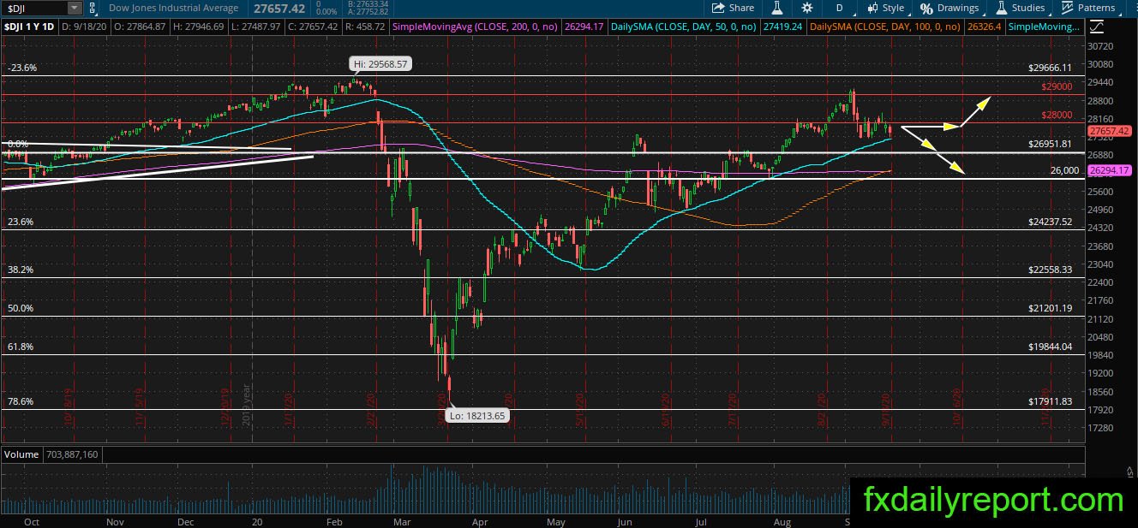Change the D aggregation period
Screen dimensions: 1138x528
(840, 8)
